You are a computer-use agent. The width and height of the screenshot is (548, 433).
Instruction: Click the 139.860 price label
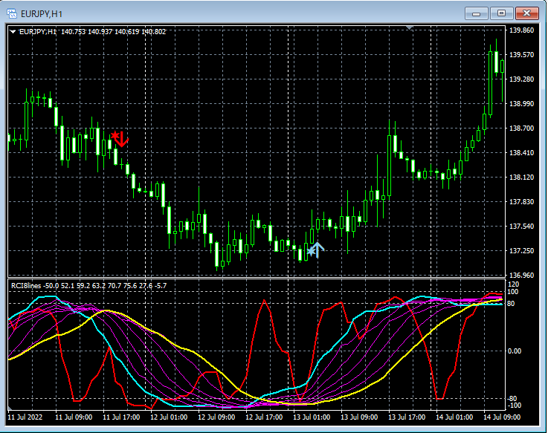(x=521, y=30)
